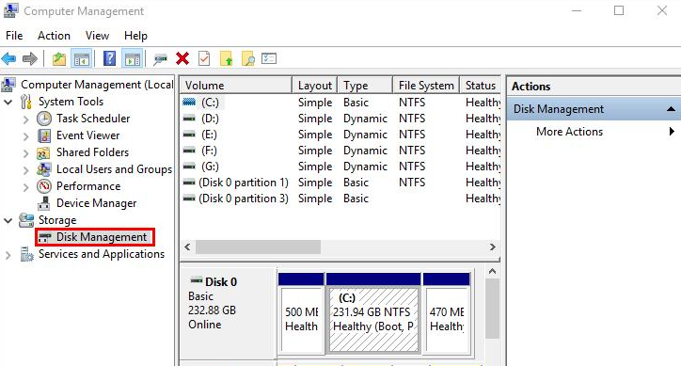Select the (G:) volume row
Screen dimensions: 681x366
tap(340, 167)
